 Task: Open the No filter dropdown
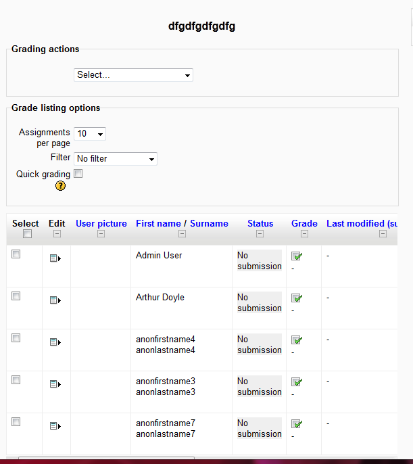point(116,159)
